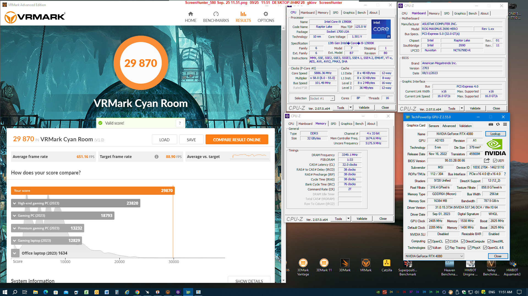The image size is (528, 296).
Task: Go to the VRMark BENCHMARKS section
Action: 216,17
